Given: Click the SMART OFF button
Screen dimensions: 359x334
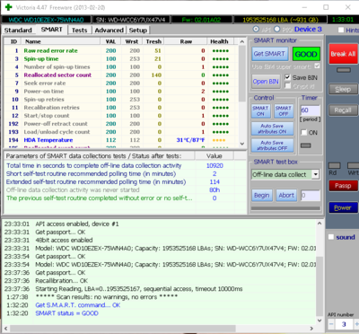Looking at the screenshot, I should click(284, 110).
